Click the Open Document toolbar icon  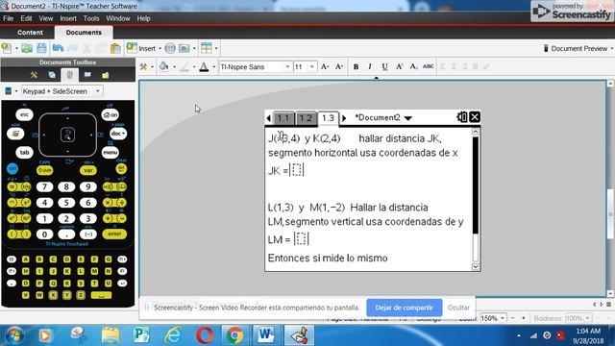coord(27,48)
